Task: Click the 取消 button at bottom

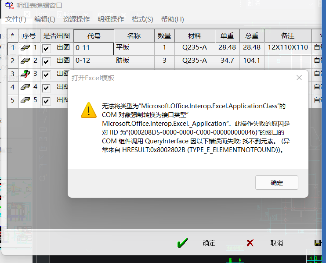Action: coord(276,243)
